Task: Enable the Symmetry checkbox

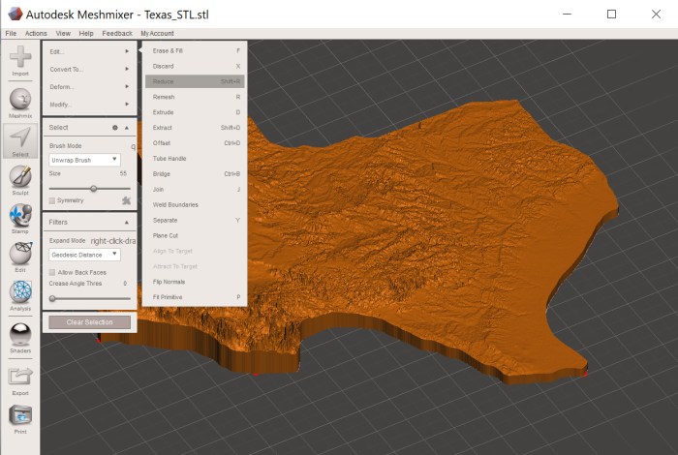Action: tap(52, 201)
